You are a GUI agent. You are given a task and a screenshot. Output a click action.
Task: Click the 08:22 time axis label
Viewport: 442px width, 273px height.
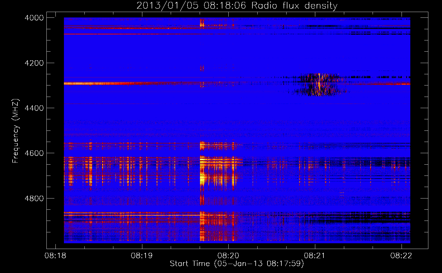401,256
